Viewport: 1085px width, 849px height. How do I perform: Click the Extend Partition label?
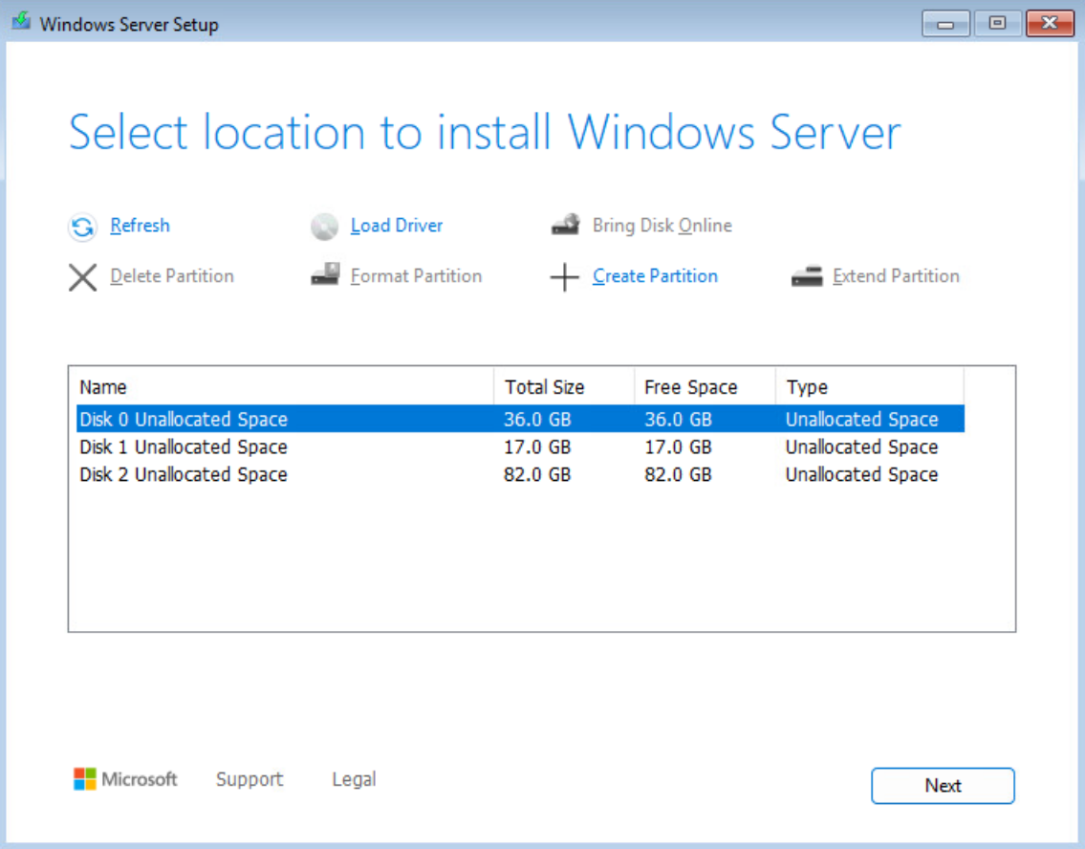tap(896, 276)
